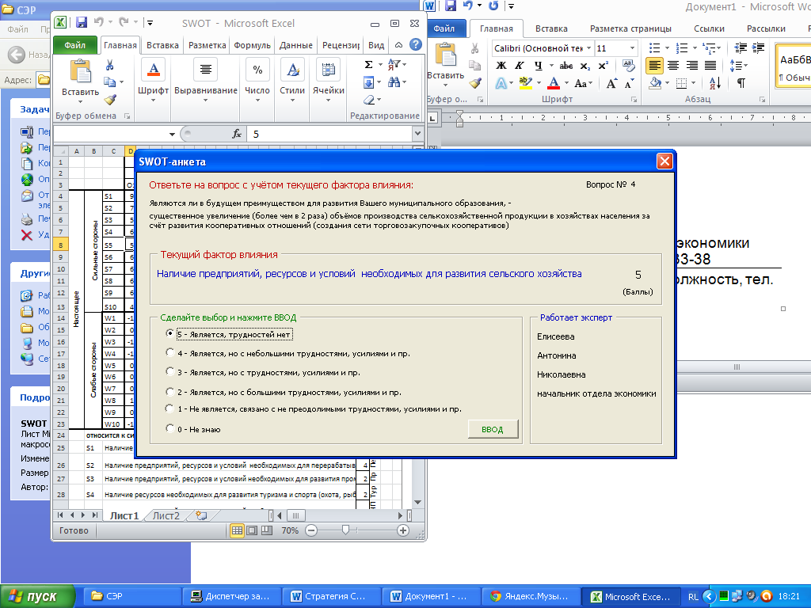Select option '4 - Является, но с небольшими трудностями'
The image size is (811, 608).
click(169, 352)
